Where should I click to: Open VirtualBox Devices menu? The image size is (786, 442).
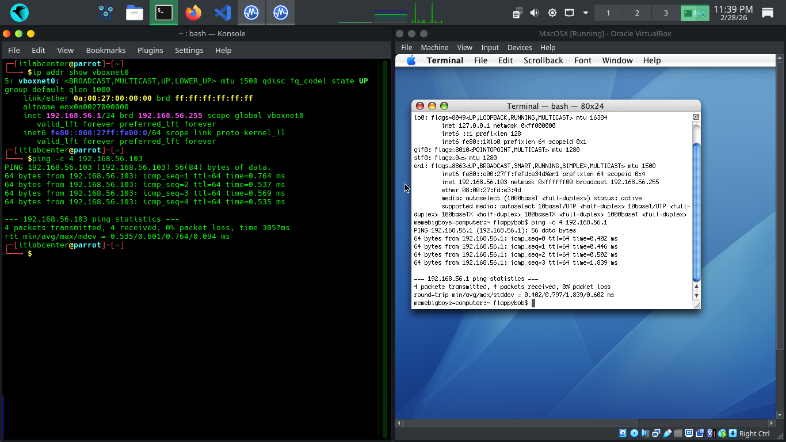point(520,47)
